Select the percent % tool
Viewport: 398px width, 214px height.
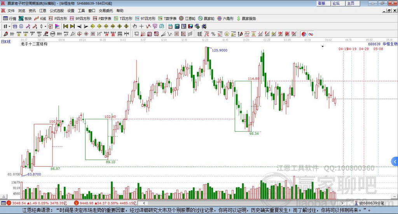tap(213, 34)
